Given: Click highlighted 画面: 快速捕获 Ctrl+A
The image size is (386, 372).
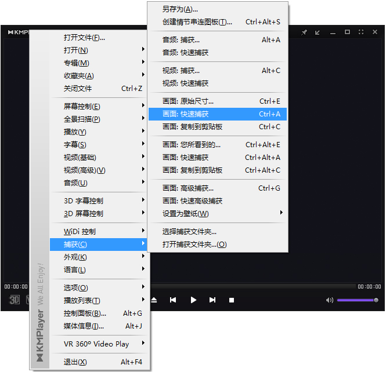Looking at the screenshot, I should 218,114.
